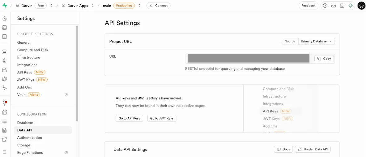366x157 pixels.
Task: Open Compute and Disk settings in left menu
Action: coord(33,50)
